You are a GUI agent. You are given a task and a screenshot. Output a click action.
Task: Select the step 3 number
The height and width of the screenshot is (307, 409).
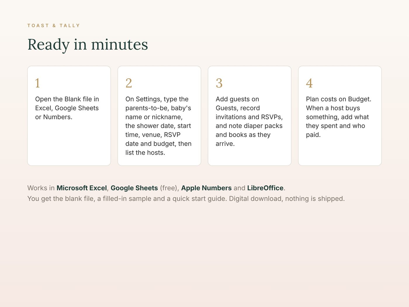(x=219, y=83)
